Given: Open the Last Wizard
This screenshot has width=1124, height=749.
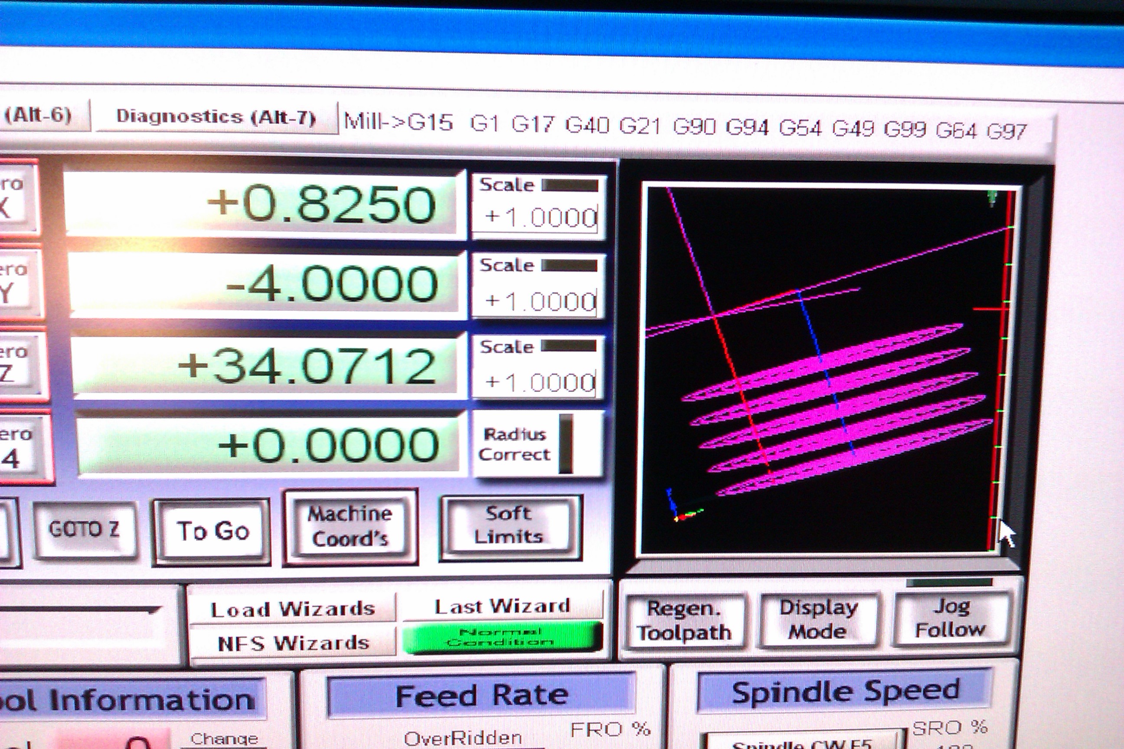Looking at the screenshot, I should click(x=502, y=607).
